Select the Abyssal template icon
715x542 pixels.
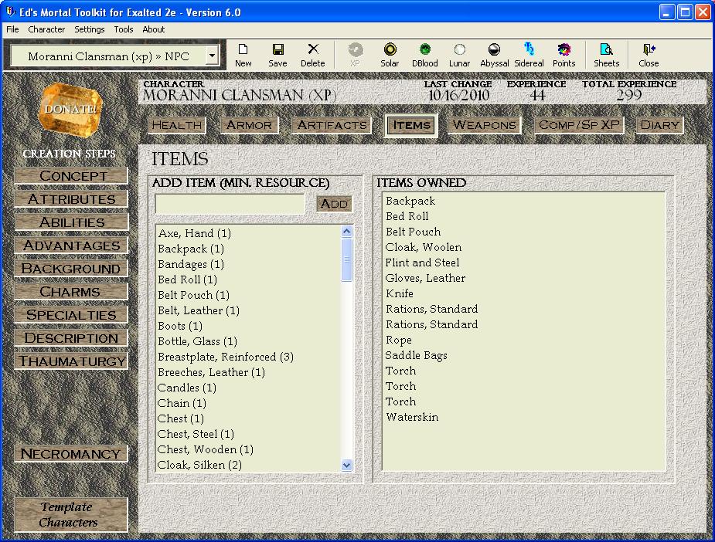point(494,54)
